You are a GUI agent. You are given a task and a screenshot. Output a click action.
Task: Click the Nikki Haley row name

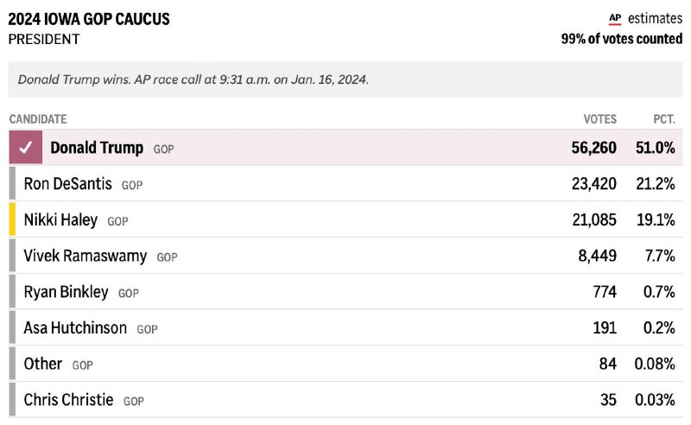[60, 220]
